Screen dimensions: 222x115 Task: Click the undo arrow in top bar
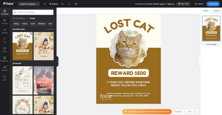click(62, 4)
